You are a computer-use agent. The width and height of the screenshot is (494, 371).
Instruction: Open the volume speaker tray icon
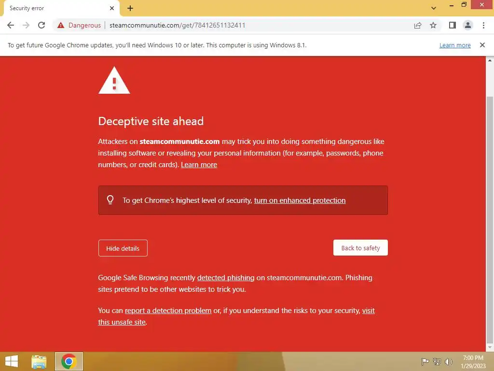[x=449, y=361]
